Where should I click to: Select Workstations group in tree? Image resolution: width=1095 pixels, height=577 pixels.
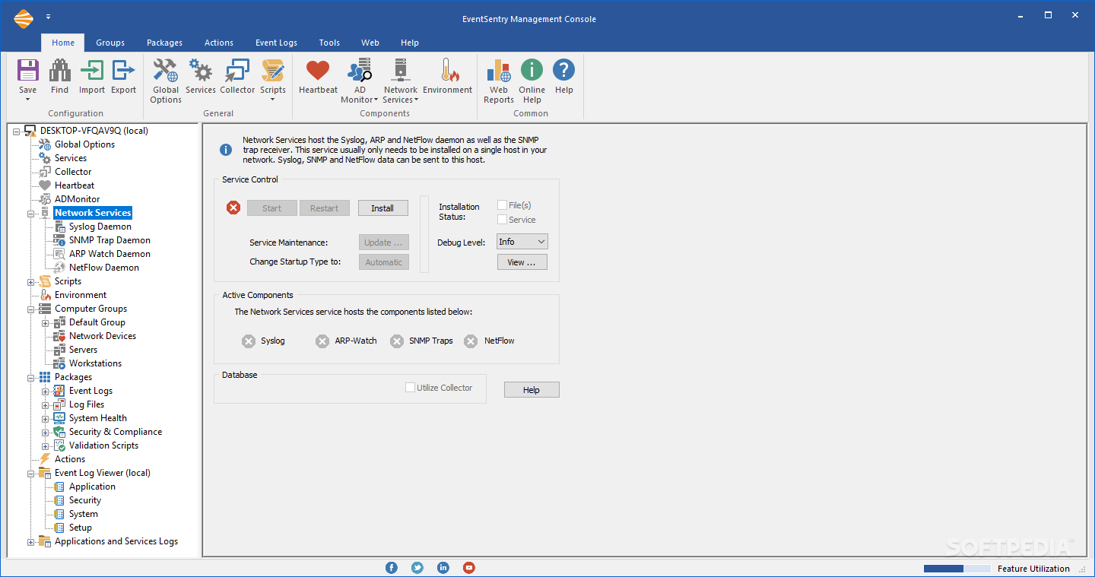[95, 363]
